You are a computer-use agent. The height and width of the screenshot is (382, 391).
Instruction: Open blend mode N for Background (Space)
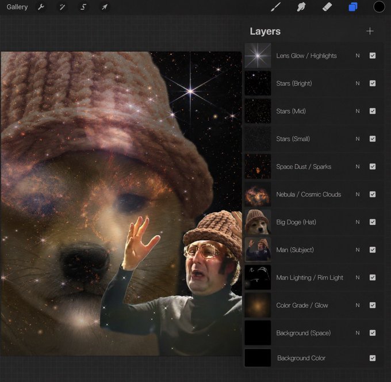click(x=358, y=333)
